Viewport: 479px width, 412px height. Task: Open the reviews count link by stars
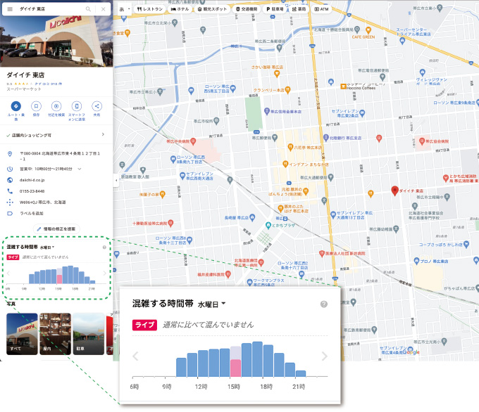point(49,84)
